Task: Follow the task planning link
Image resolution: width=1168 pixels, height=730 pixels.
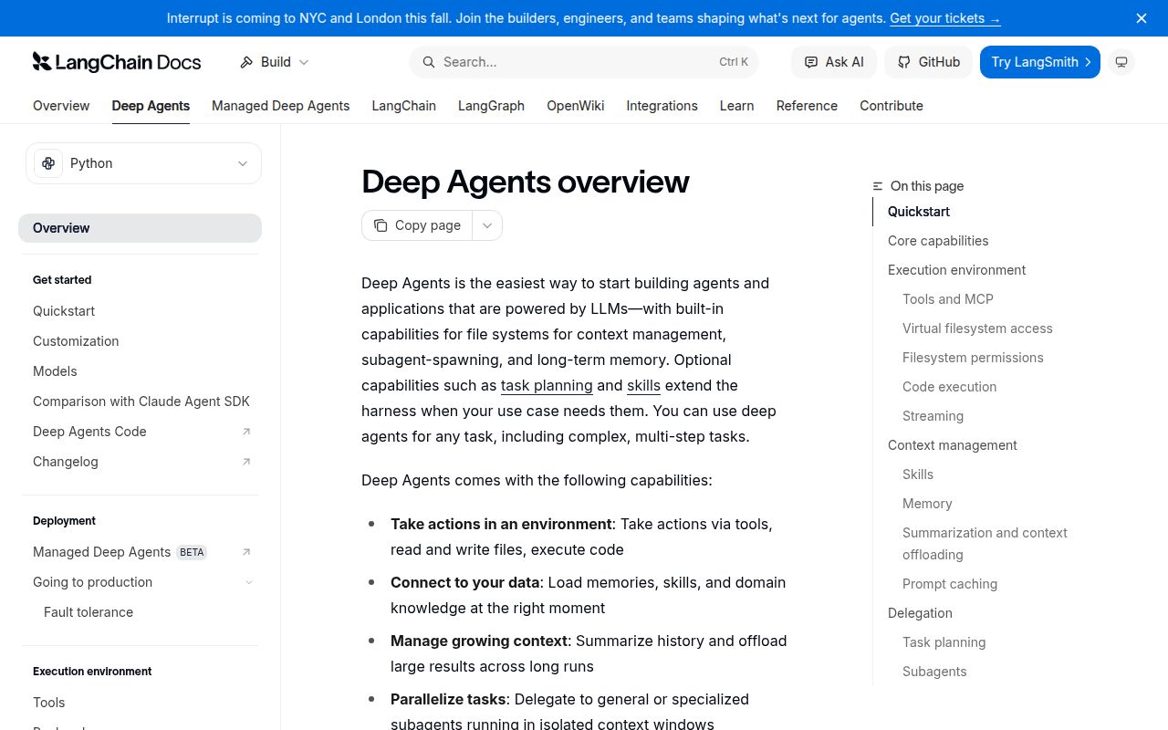Action: click(x=547, y=385)
